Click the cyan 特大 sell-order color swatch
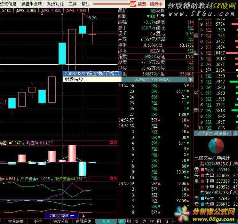This screenshot has width=238, height=224. tap(202, 198)
